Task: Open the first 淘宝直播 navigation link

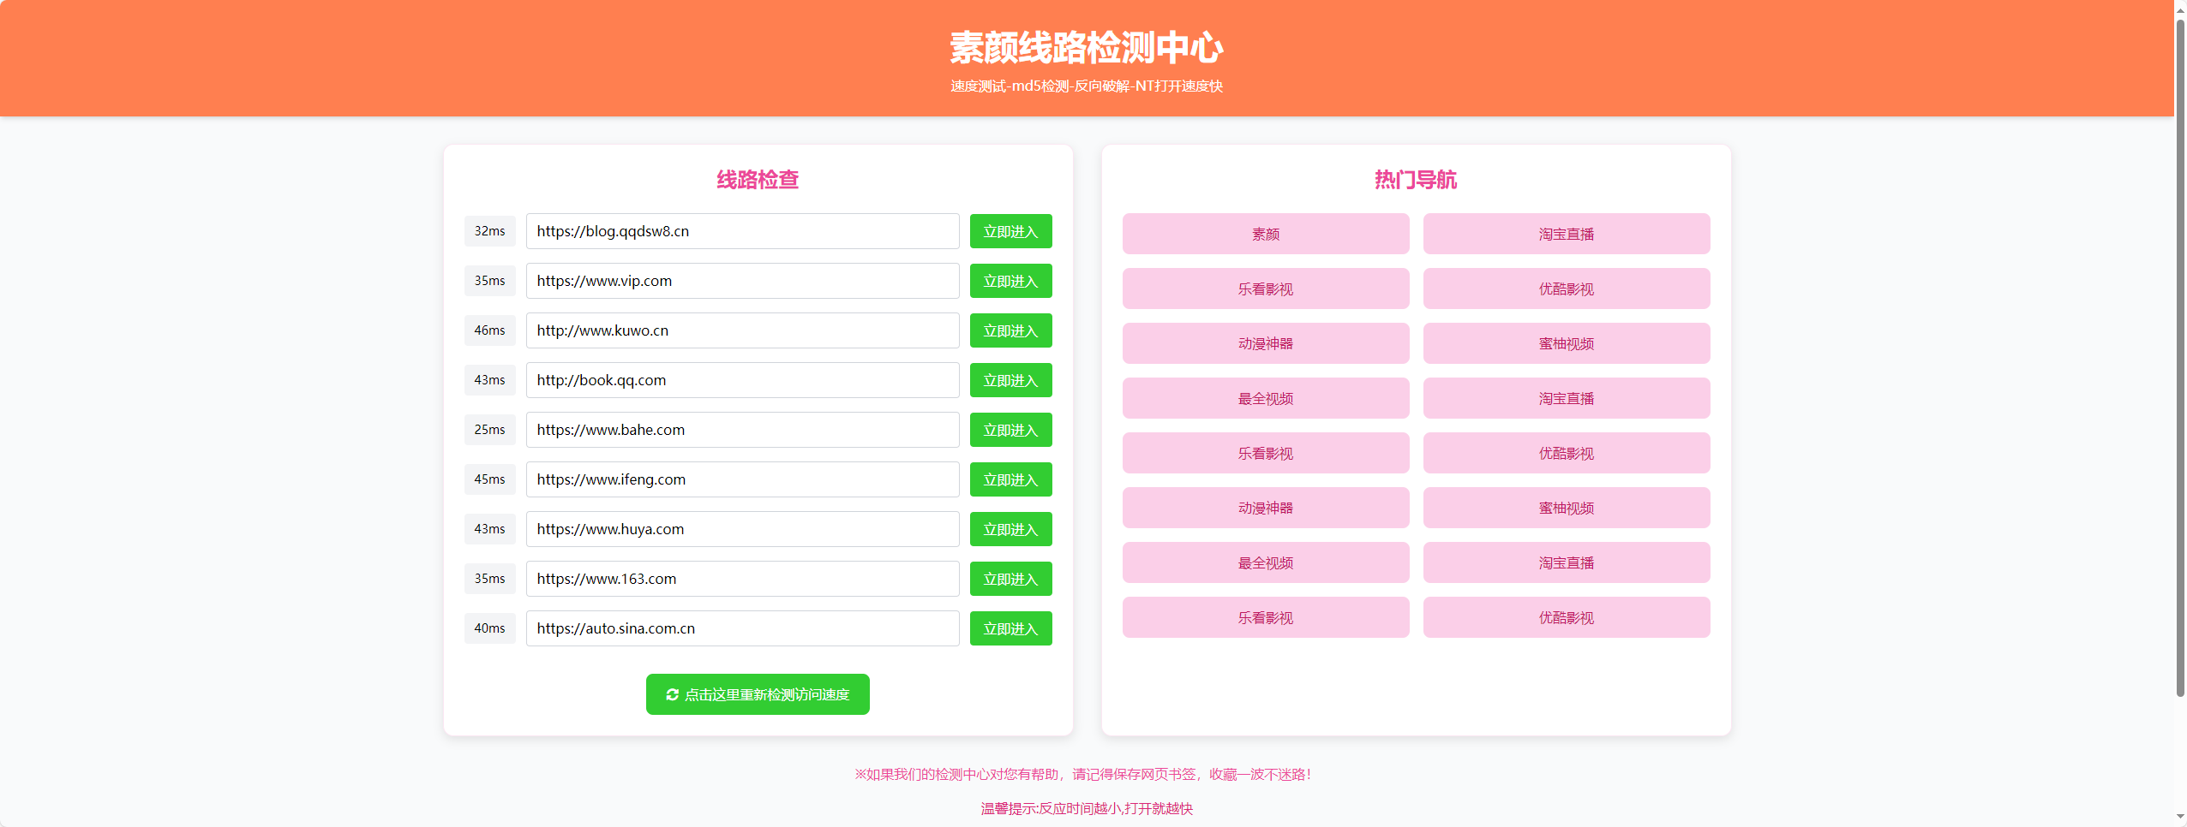Action: (x=1566, y=234)
